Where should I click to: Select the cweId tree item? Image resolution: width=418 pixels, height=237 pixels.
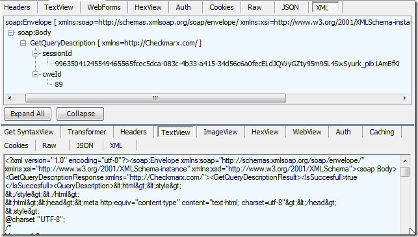pos(52,74)
